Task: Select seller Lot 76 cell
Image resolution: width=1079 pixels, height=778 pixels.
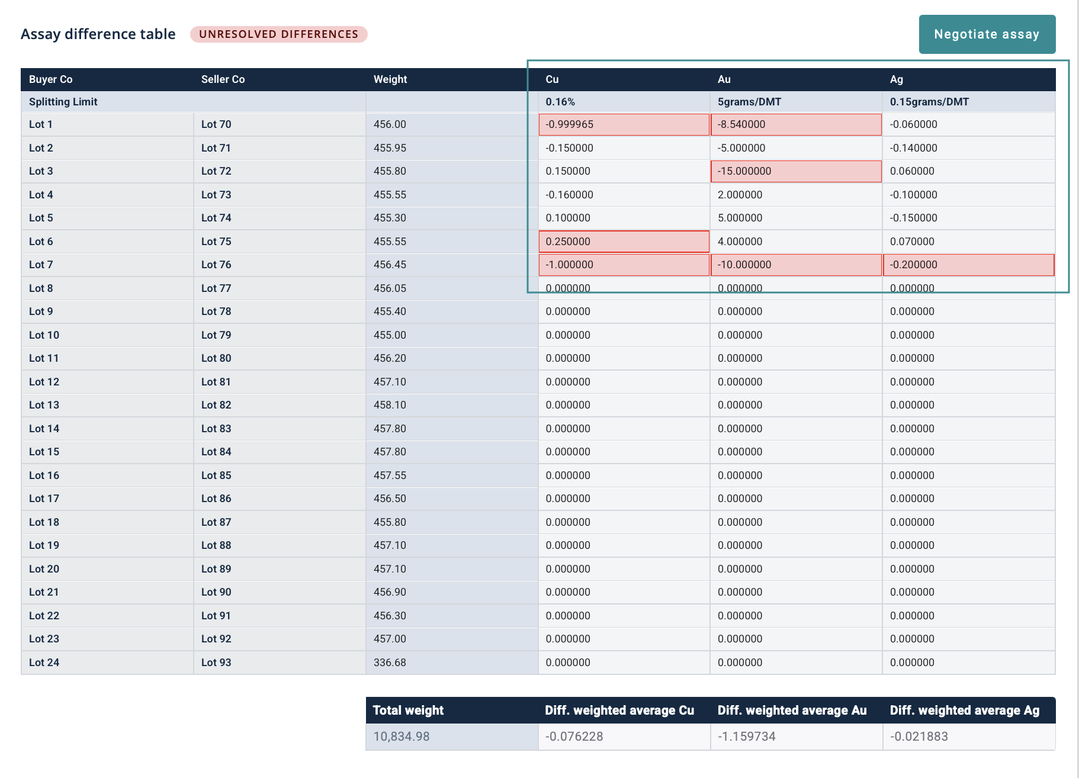Action: pyautogui.click(x=279, y=265)
